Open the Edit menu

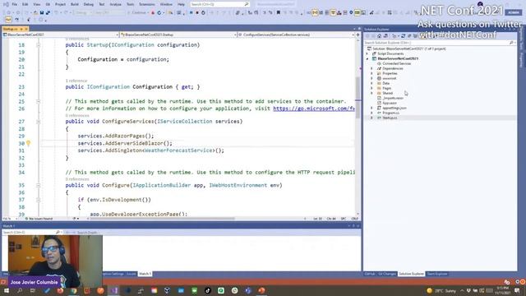pyautogui.click(x=25, y=4)
